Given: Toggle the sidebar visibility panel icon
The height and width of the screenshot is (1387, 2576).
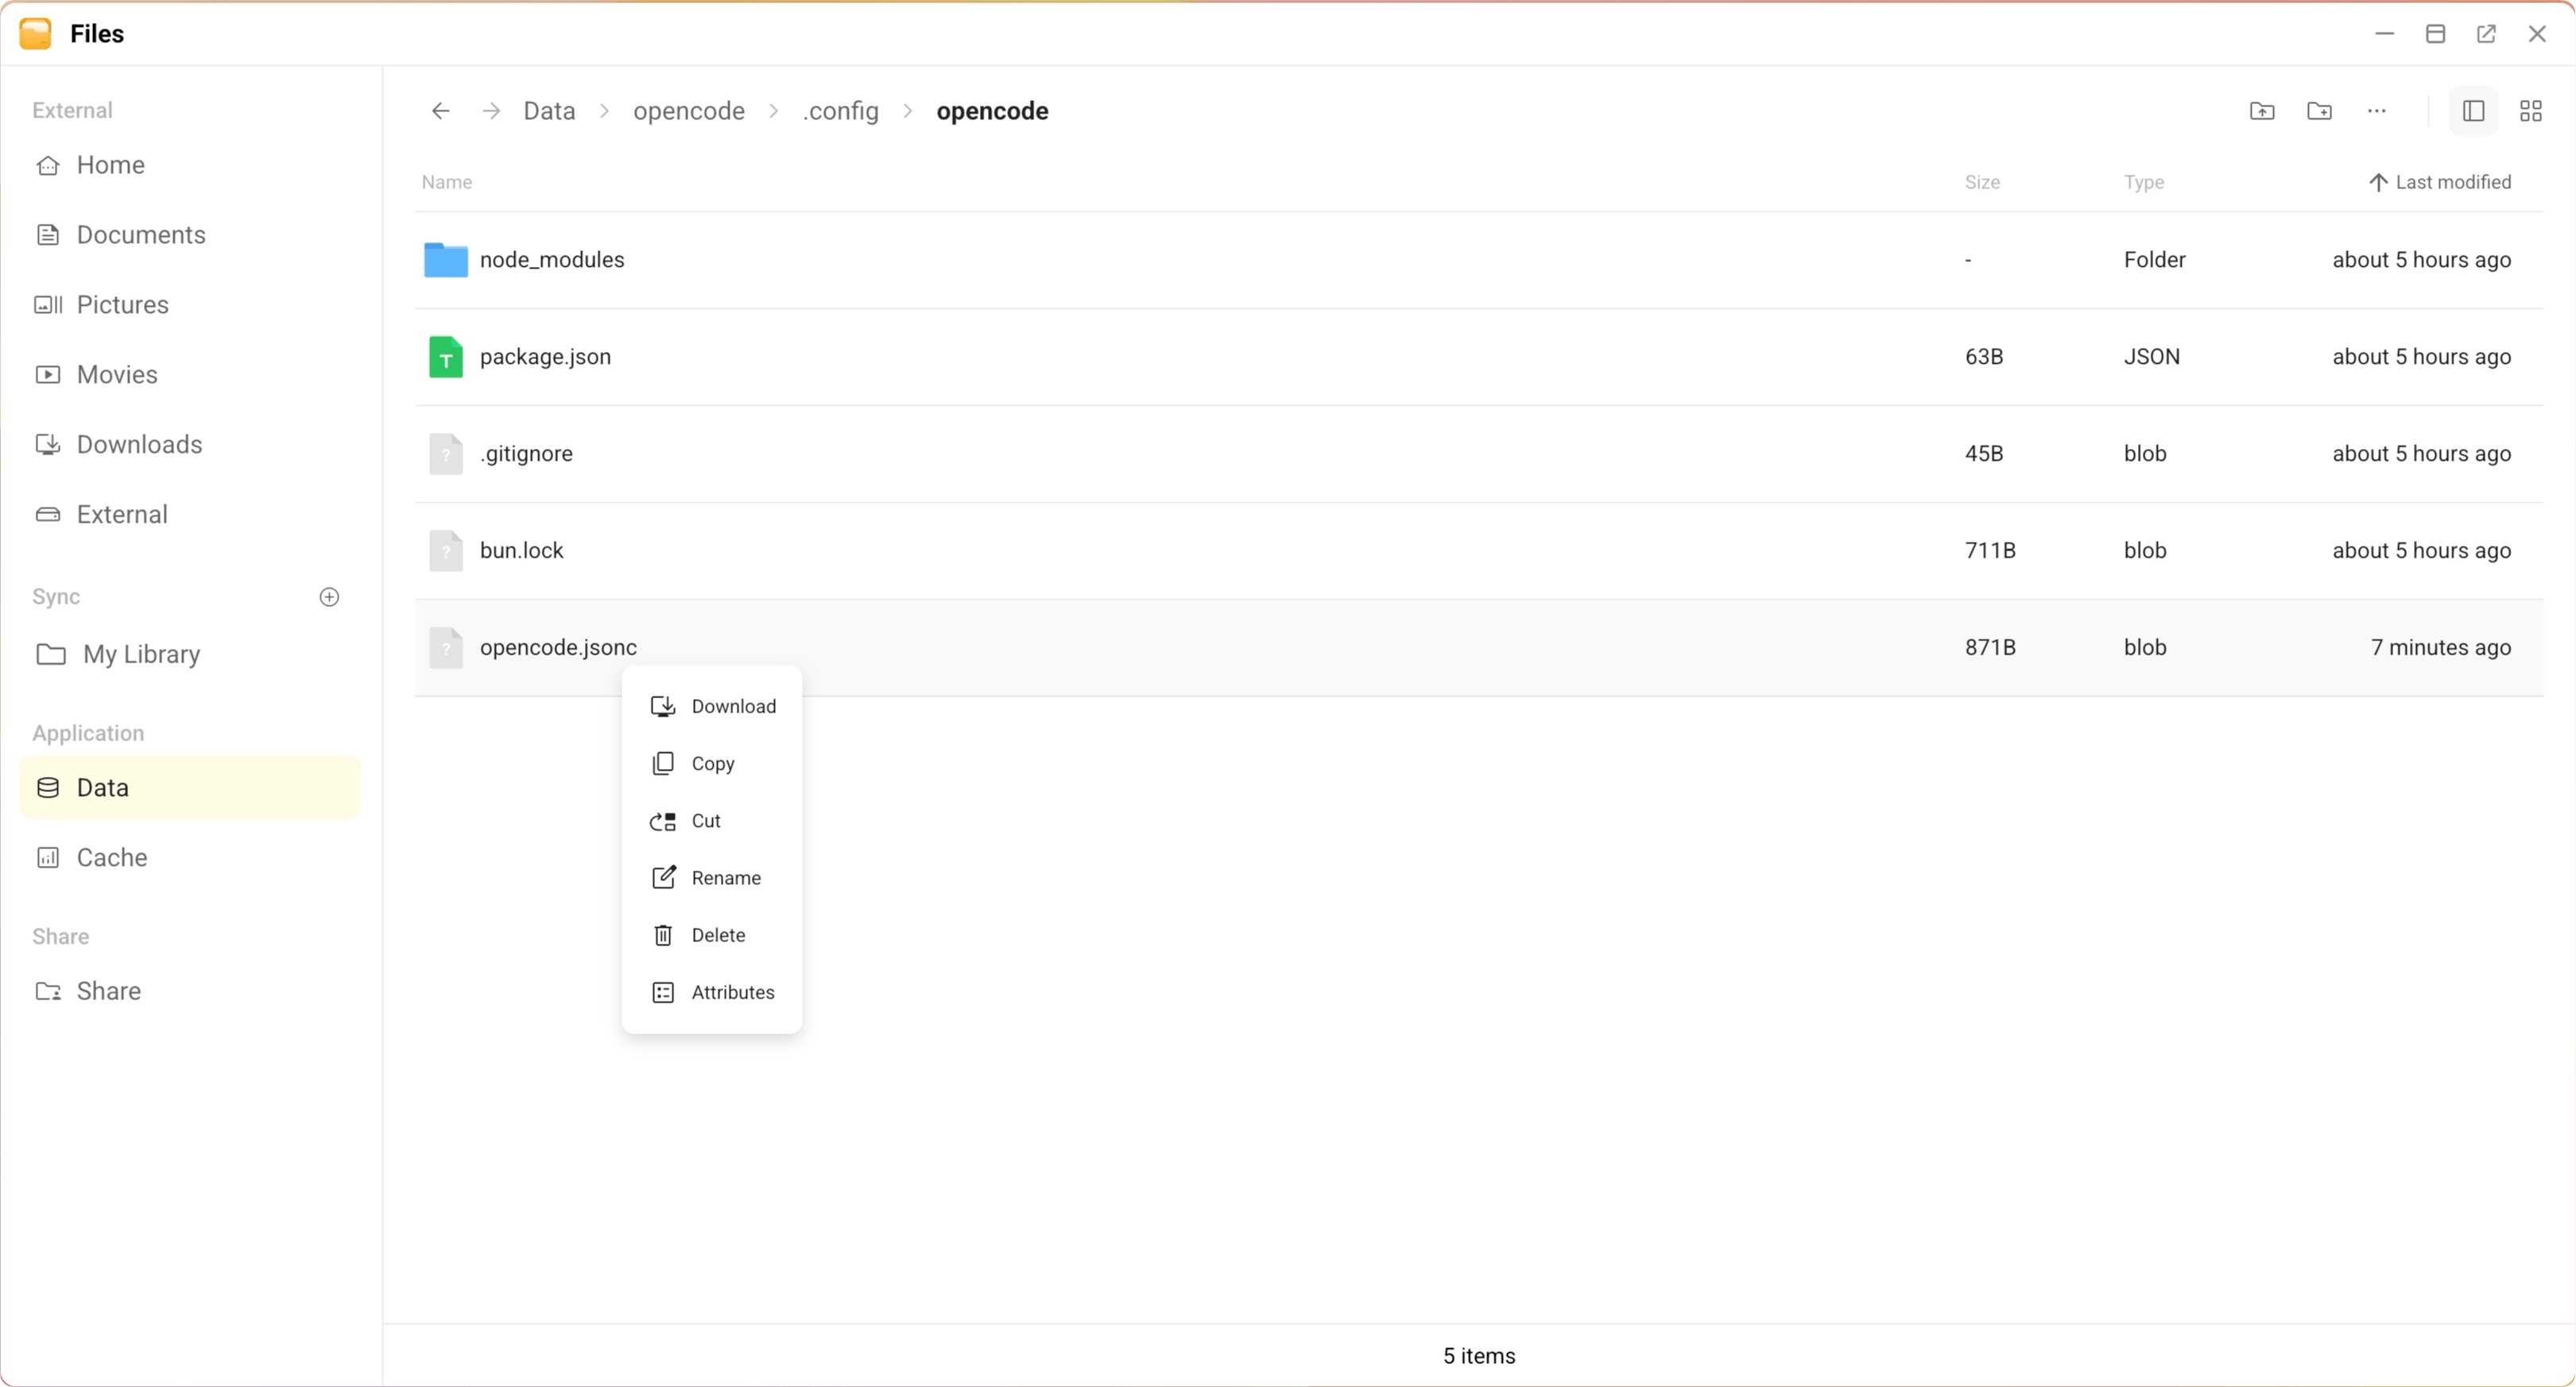Looking at the screenshot, I should [2473, 111].
